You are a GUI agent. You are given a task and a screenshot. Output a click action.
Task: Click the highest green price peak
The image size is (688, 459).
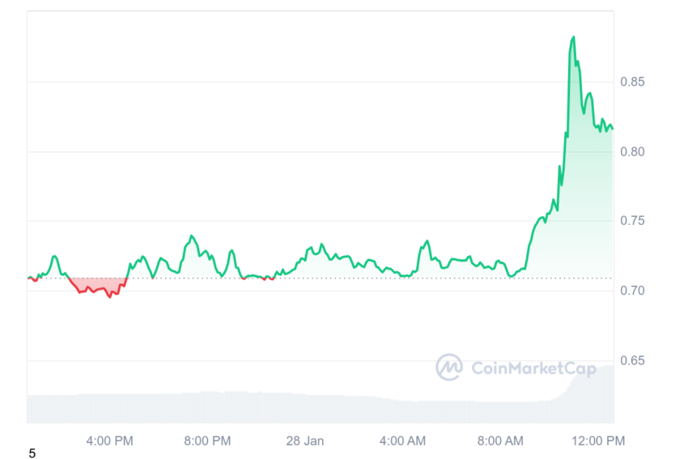click(x=573, y=38)
